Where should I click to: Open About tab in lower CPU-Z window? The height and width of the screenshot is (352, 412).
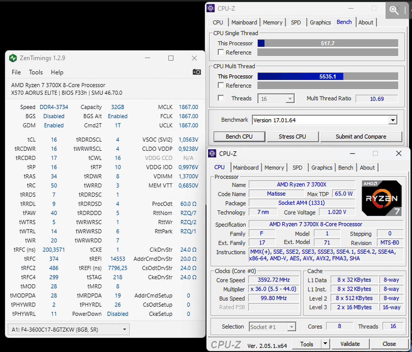click(367, 168)
